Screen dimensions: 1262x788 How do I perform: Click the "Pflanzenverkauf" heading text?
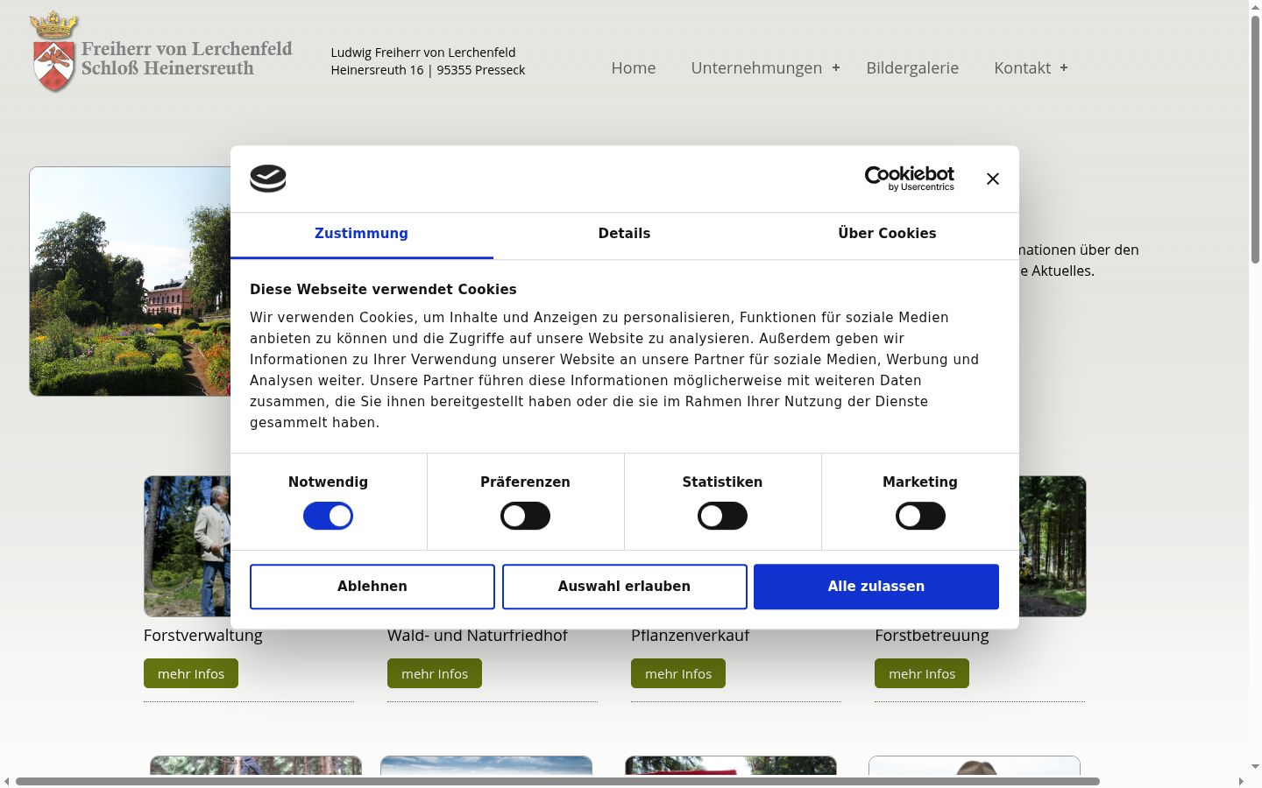click(690, 636)
